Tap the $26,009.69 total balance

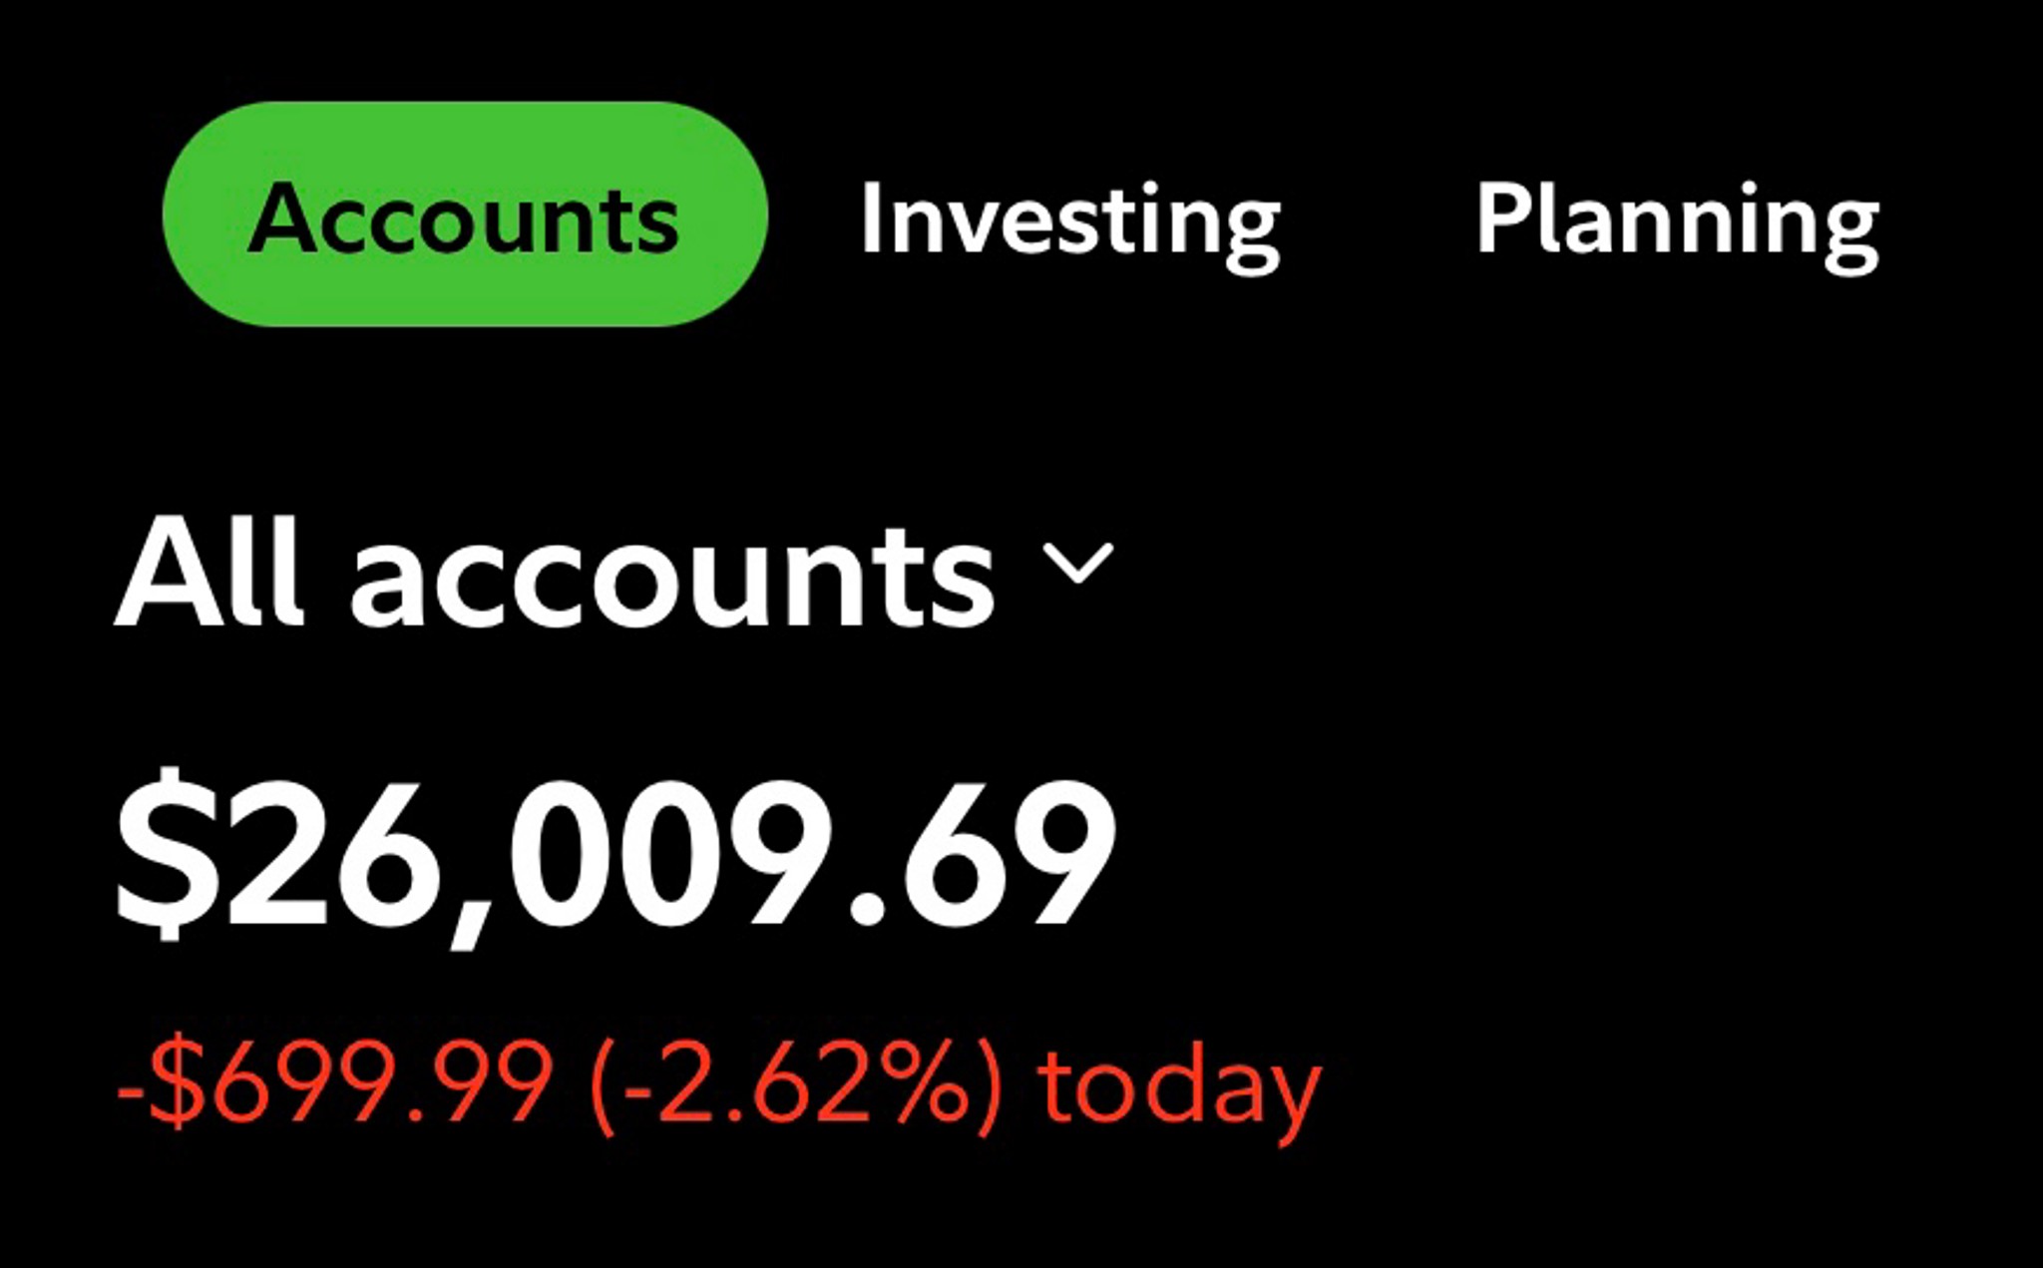point(615,855)
